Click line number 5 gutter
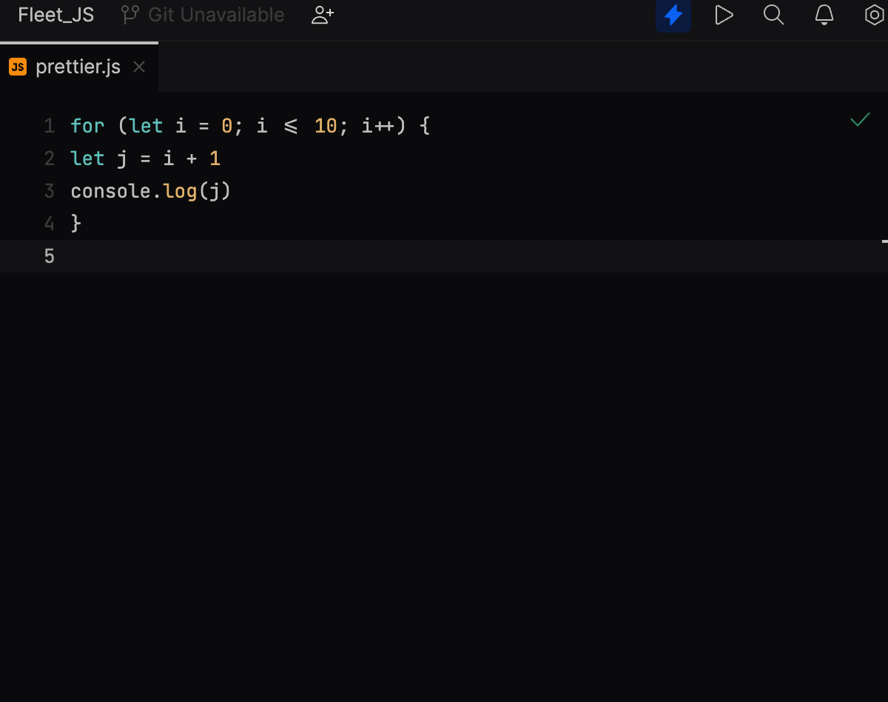This screenshot has height=702, width=888. (x=49, y=256)
